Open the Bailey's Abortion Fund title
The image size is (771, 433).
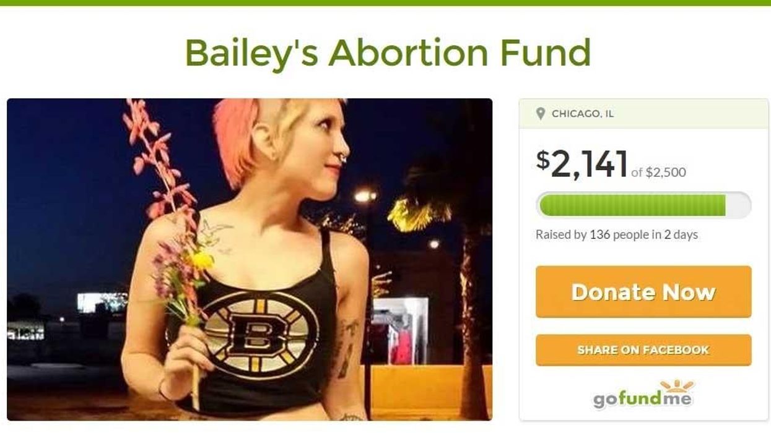[x=388, y=53]
